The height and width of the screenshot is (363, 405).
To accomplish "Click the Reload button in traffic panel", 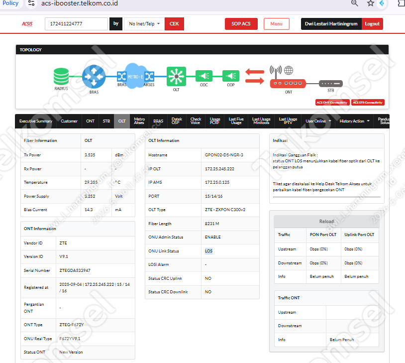I will [x=326, y=221].
